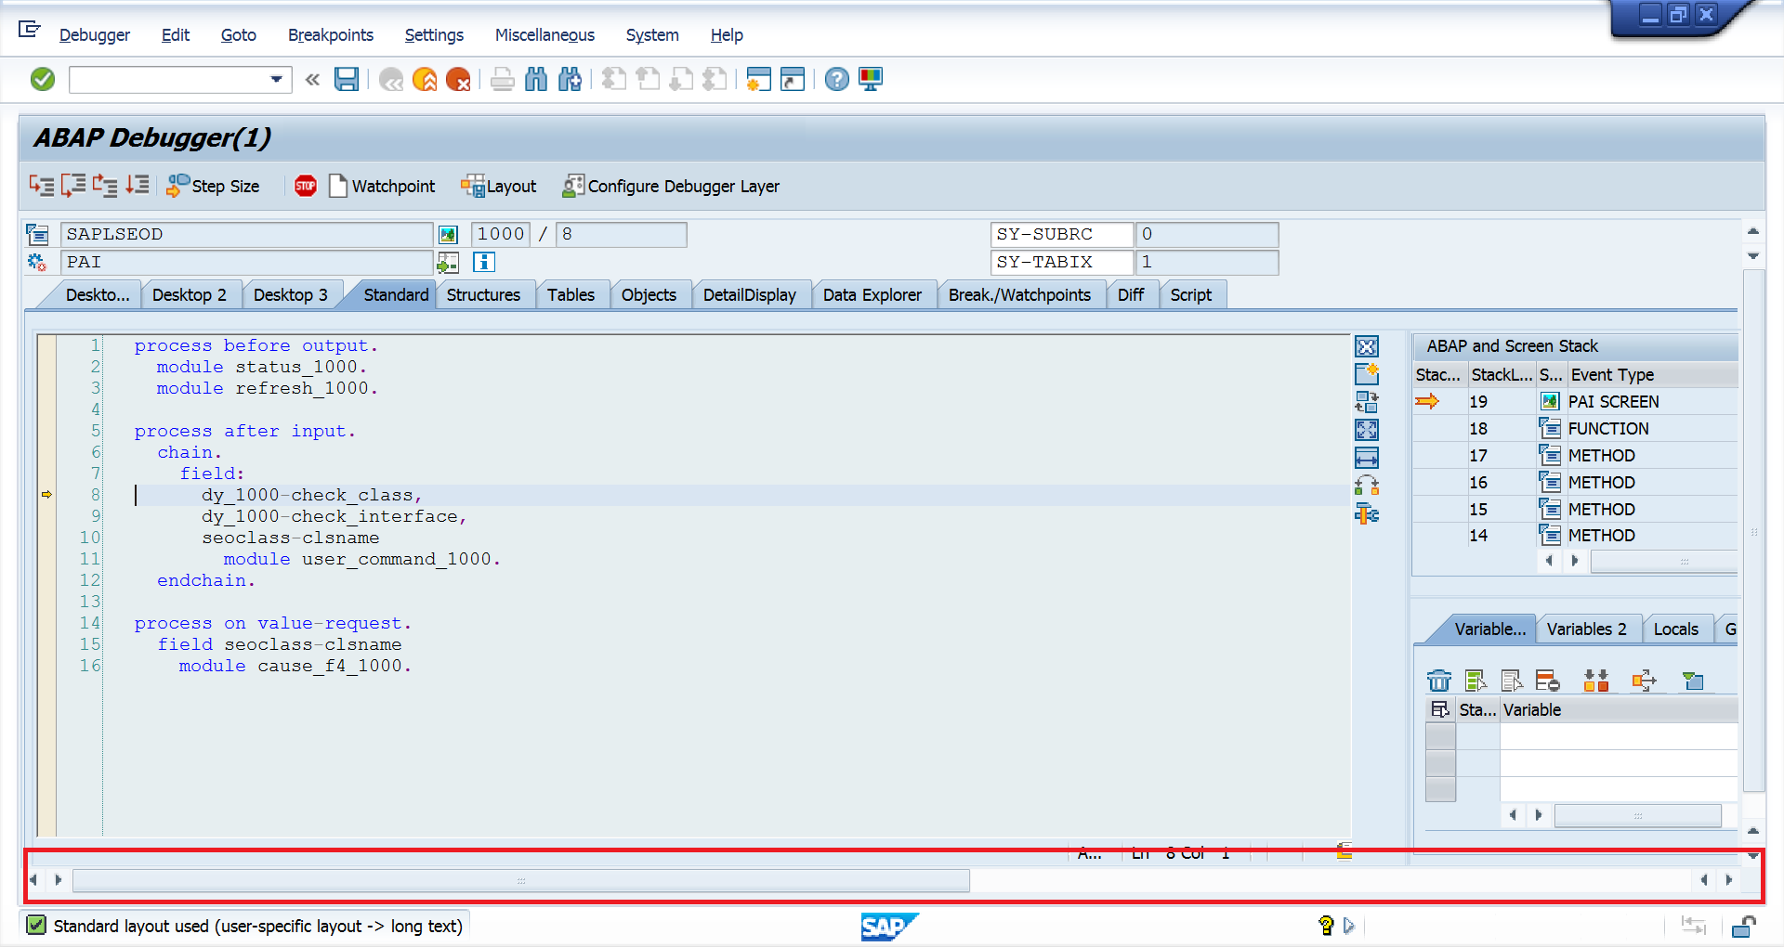1784x947 pixels.
Task: Click the Variables table horizontal scrollbar
Action: (1637, 815)
